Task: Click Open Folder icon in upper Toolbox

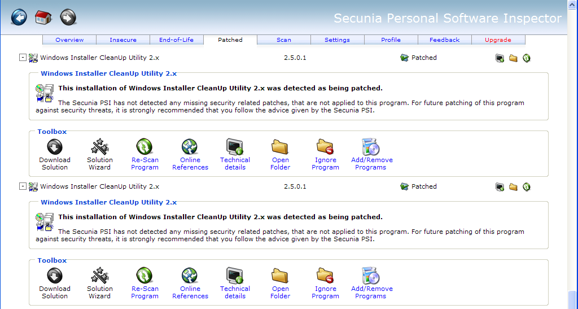Action: pyautogui.click(x=280, y=147)
